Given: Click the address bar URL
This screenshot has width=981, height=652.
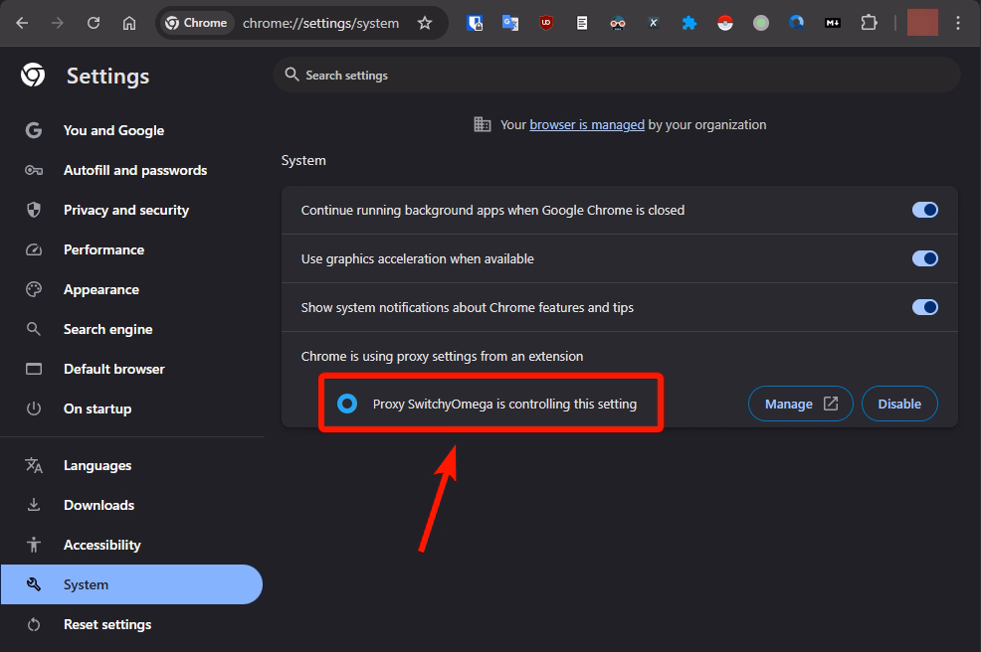Looking at the screenshot, I should [320, 23].
